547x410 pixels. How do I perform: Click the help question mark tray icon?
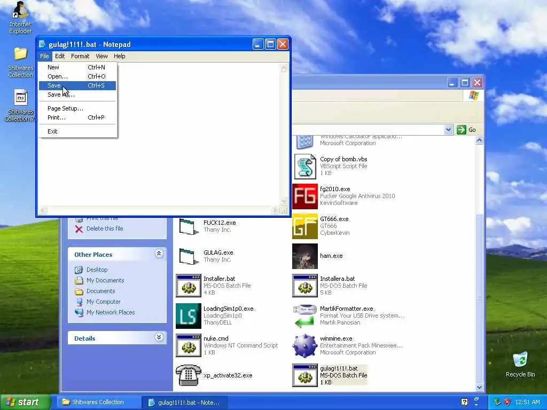[x=464, y=402]
